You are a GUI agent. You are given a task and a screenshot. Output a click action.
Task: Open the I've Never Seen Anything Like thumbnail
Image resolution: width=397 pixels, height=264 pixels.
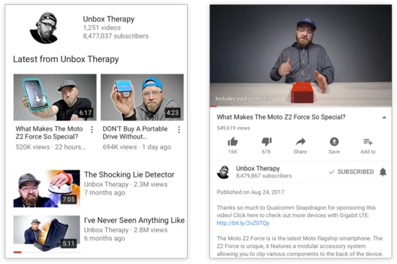[47, 234]
